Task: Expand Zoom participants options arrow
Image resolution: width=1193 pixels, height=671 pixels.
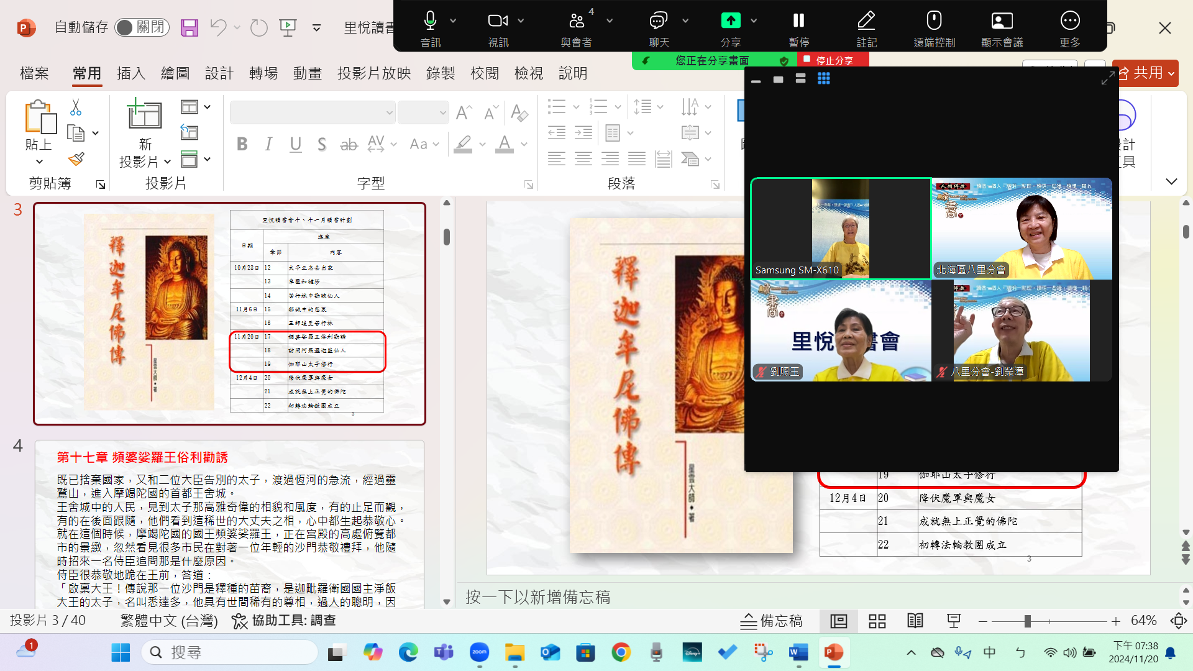Action: (610, 21)
